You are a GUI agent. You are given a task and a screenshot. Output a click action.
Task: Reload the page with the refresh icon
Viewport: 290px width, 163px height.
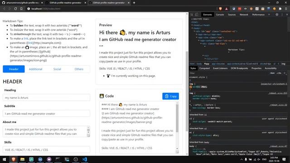click(15, 9)
